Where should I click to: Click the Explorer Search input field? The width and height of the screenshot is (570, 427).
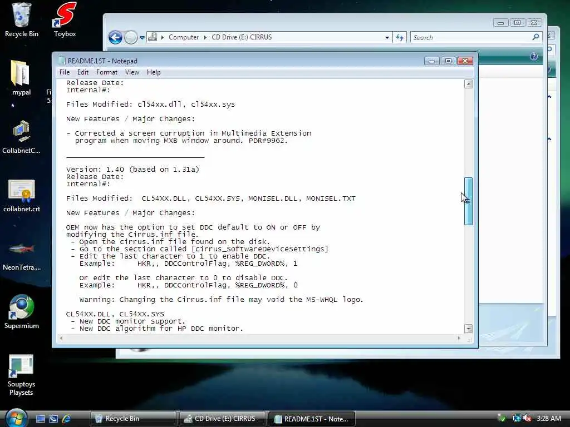[472, 37]
